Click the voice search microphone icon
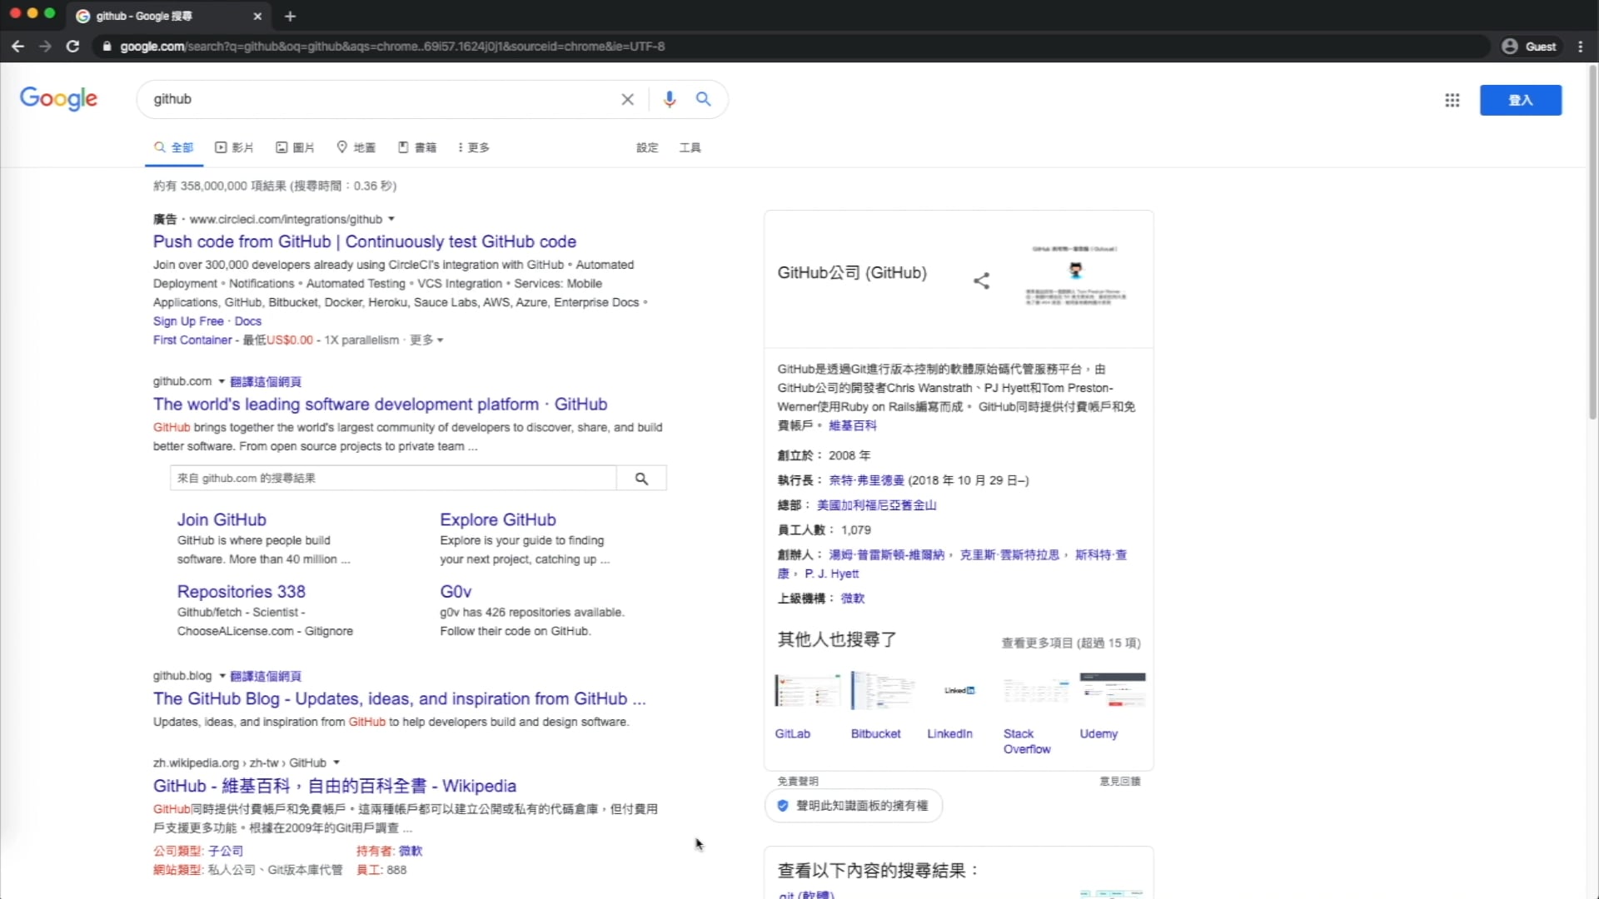The height and width of the screenshot is (899, 1599). pyautogui.click(x=670, y=99)
